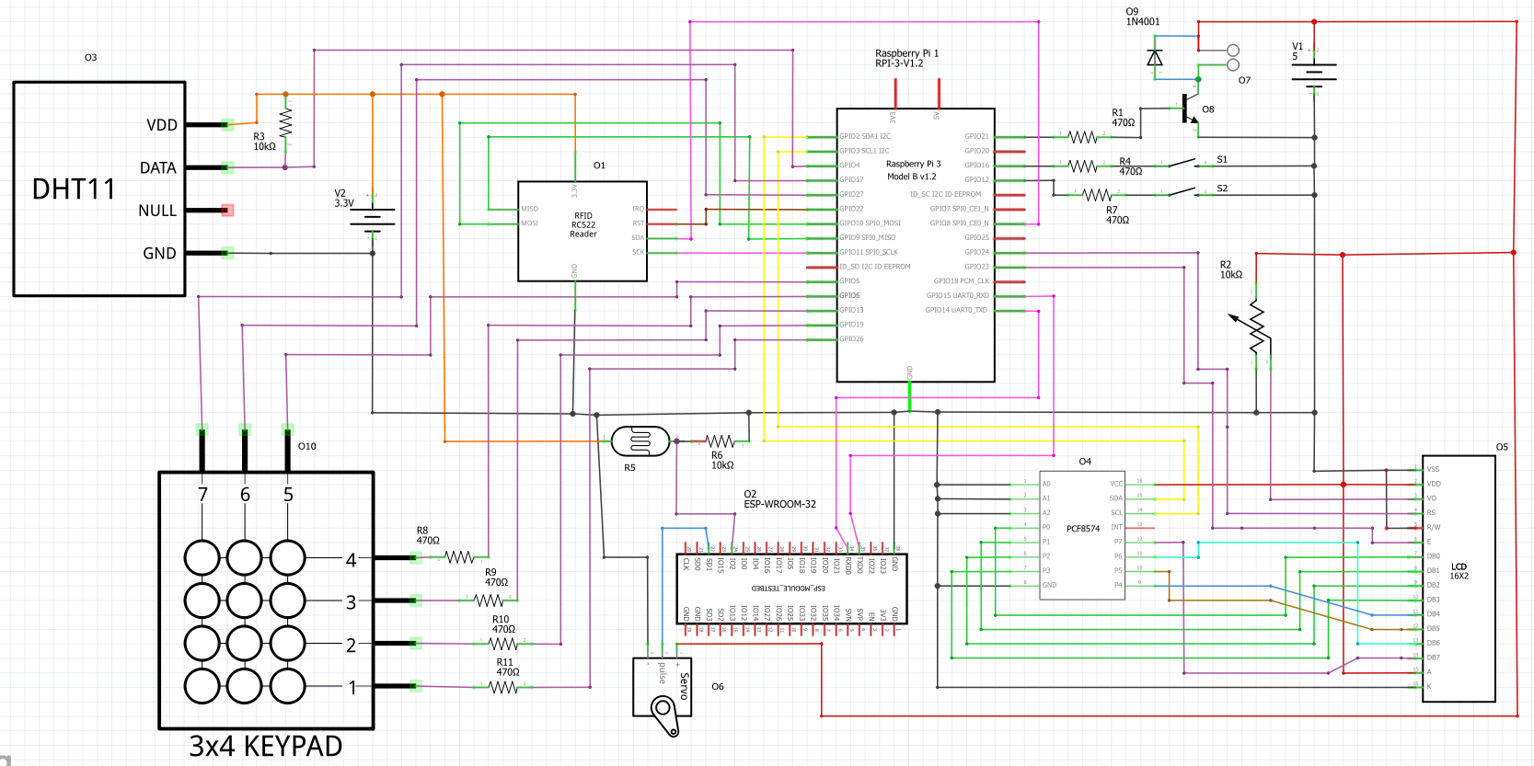Select the R8 470Ω resistor symbol
This screenshot has width=1534, height=766.
(x=459, y=557)
